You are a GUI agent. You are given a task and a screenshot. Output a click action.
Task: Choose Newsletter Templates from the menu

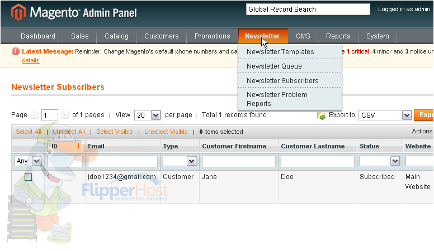(290, 52)
